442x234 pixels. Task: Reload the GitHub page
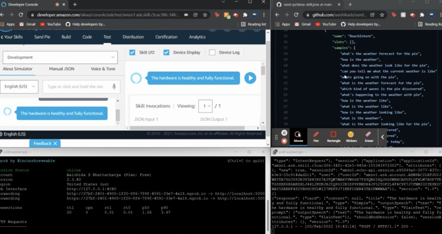(296, 15)
